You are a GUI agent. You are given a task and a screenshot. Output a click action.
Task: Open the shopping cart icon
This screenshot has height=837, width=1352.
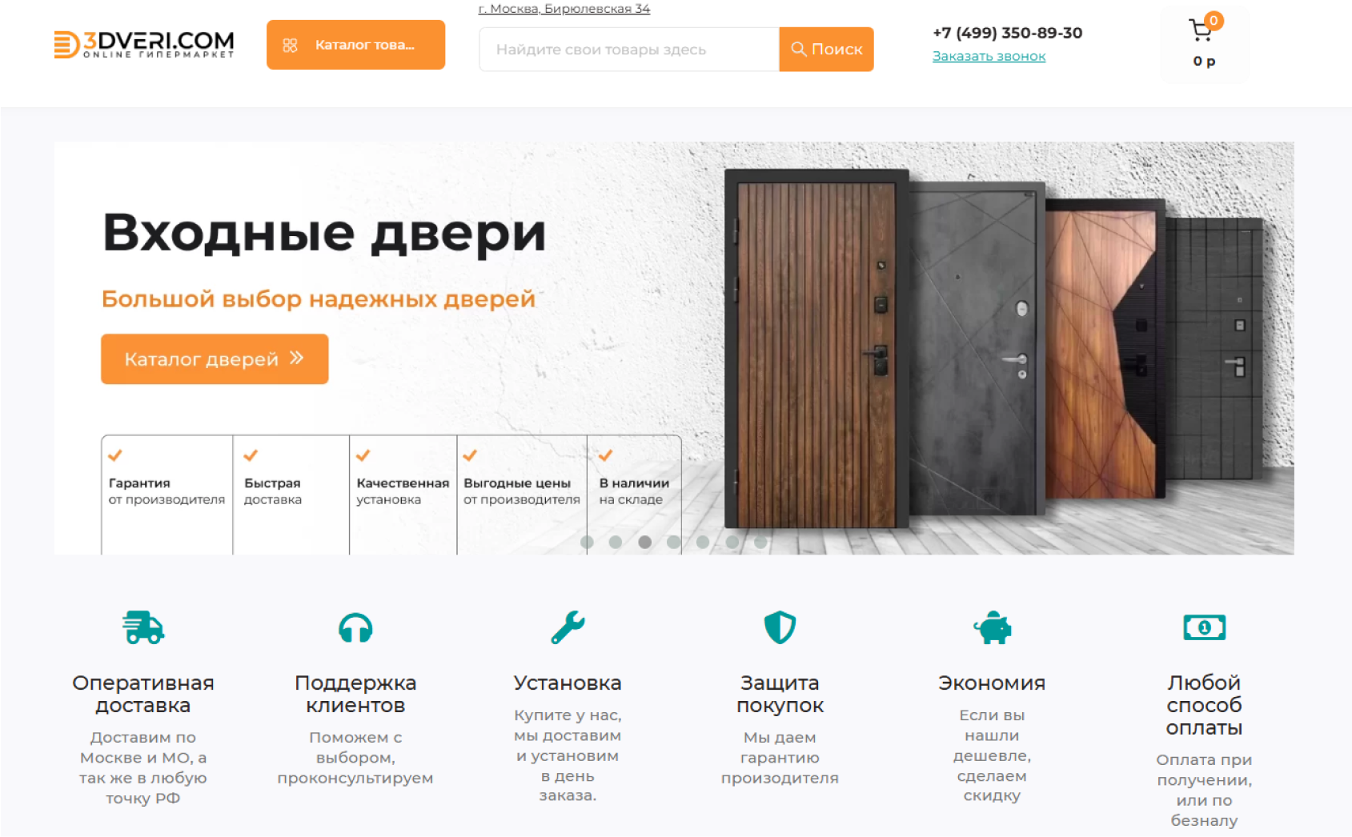1201,30
